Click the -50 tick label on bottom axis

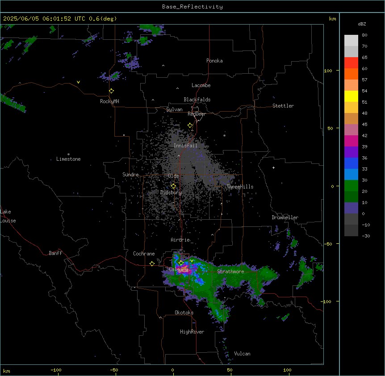point(114,370)
